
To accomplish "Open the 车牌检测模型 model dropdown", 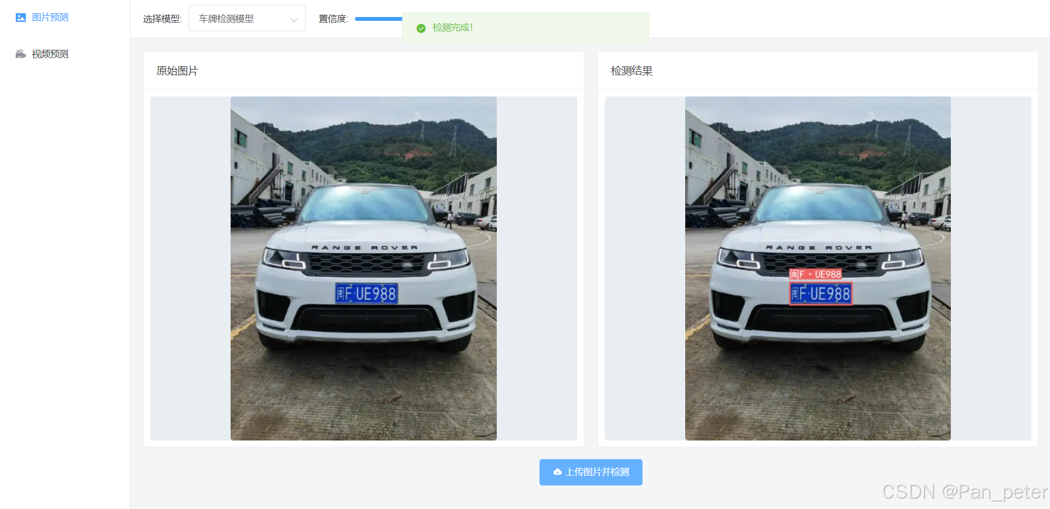I will coord(246,19).
